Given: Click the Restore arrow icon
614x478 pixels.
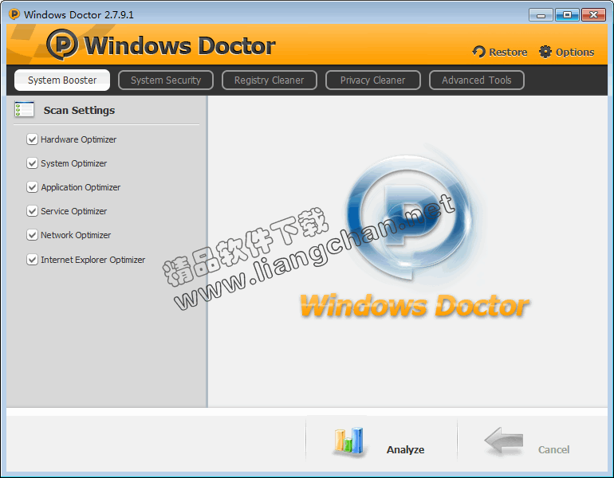Looking at the screenshot, I should coord(478,52).
